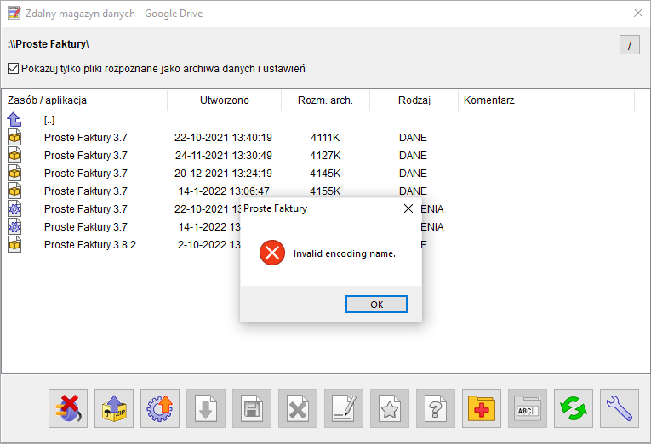Close the Zdalny magazyn danych window
Image resolution: width=651 pixels, height=444 pixels.
click(638, 13)
